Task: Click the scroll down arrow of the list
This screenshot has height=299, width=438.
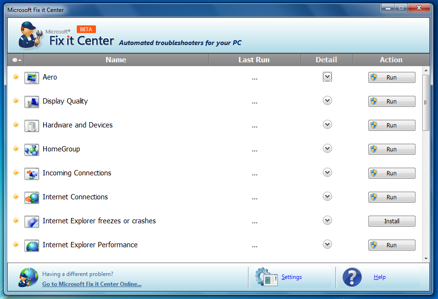Action: point(426,258)
